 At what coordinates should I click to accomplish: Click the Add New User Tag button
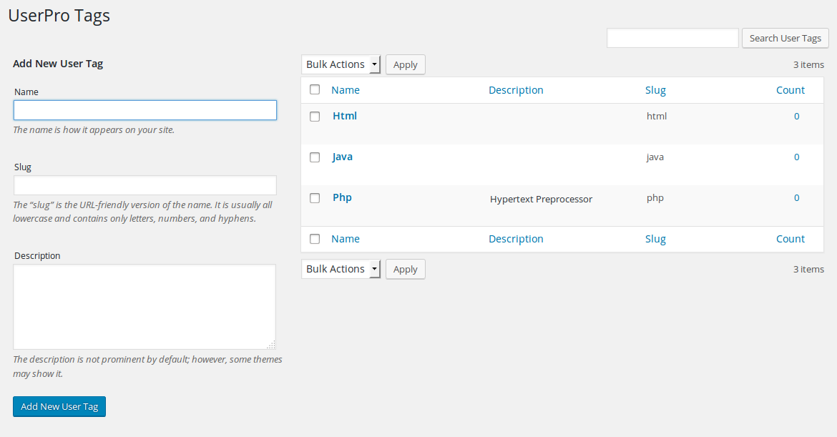pos(59,406)
